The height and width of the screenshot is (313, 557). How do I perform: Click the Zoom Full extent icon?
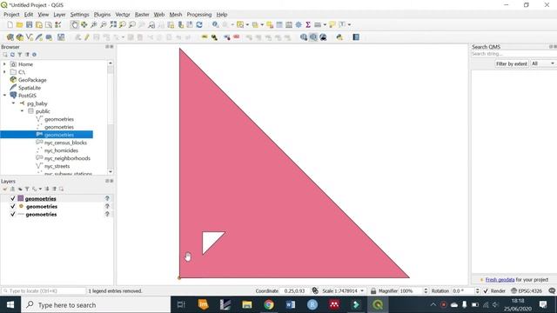[x=113, y=24]
